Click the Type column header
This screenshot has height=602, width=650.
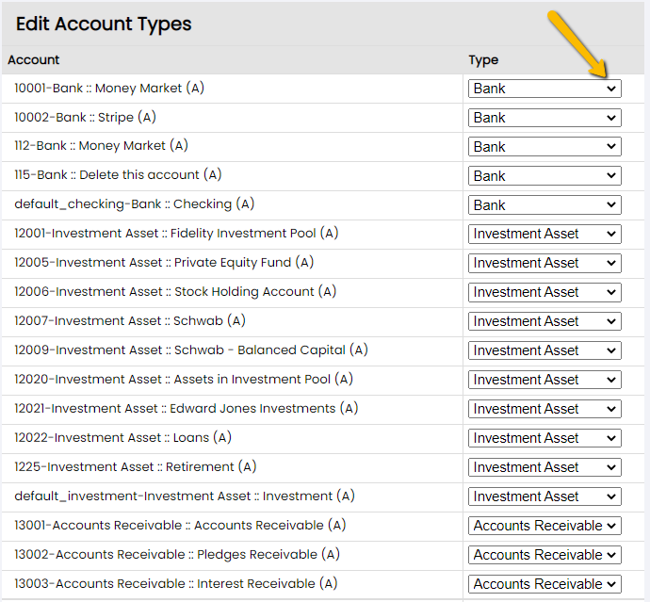(483, 60)
